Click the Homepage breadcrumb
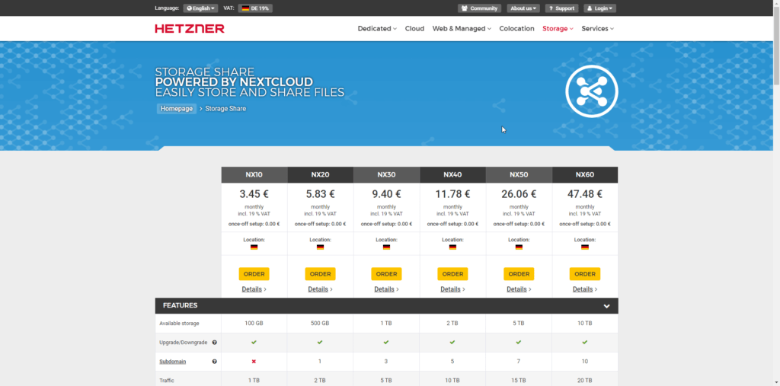This screenshot has height=386, width=780. click(177, 108)
